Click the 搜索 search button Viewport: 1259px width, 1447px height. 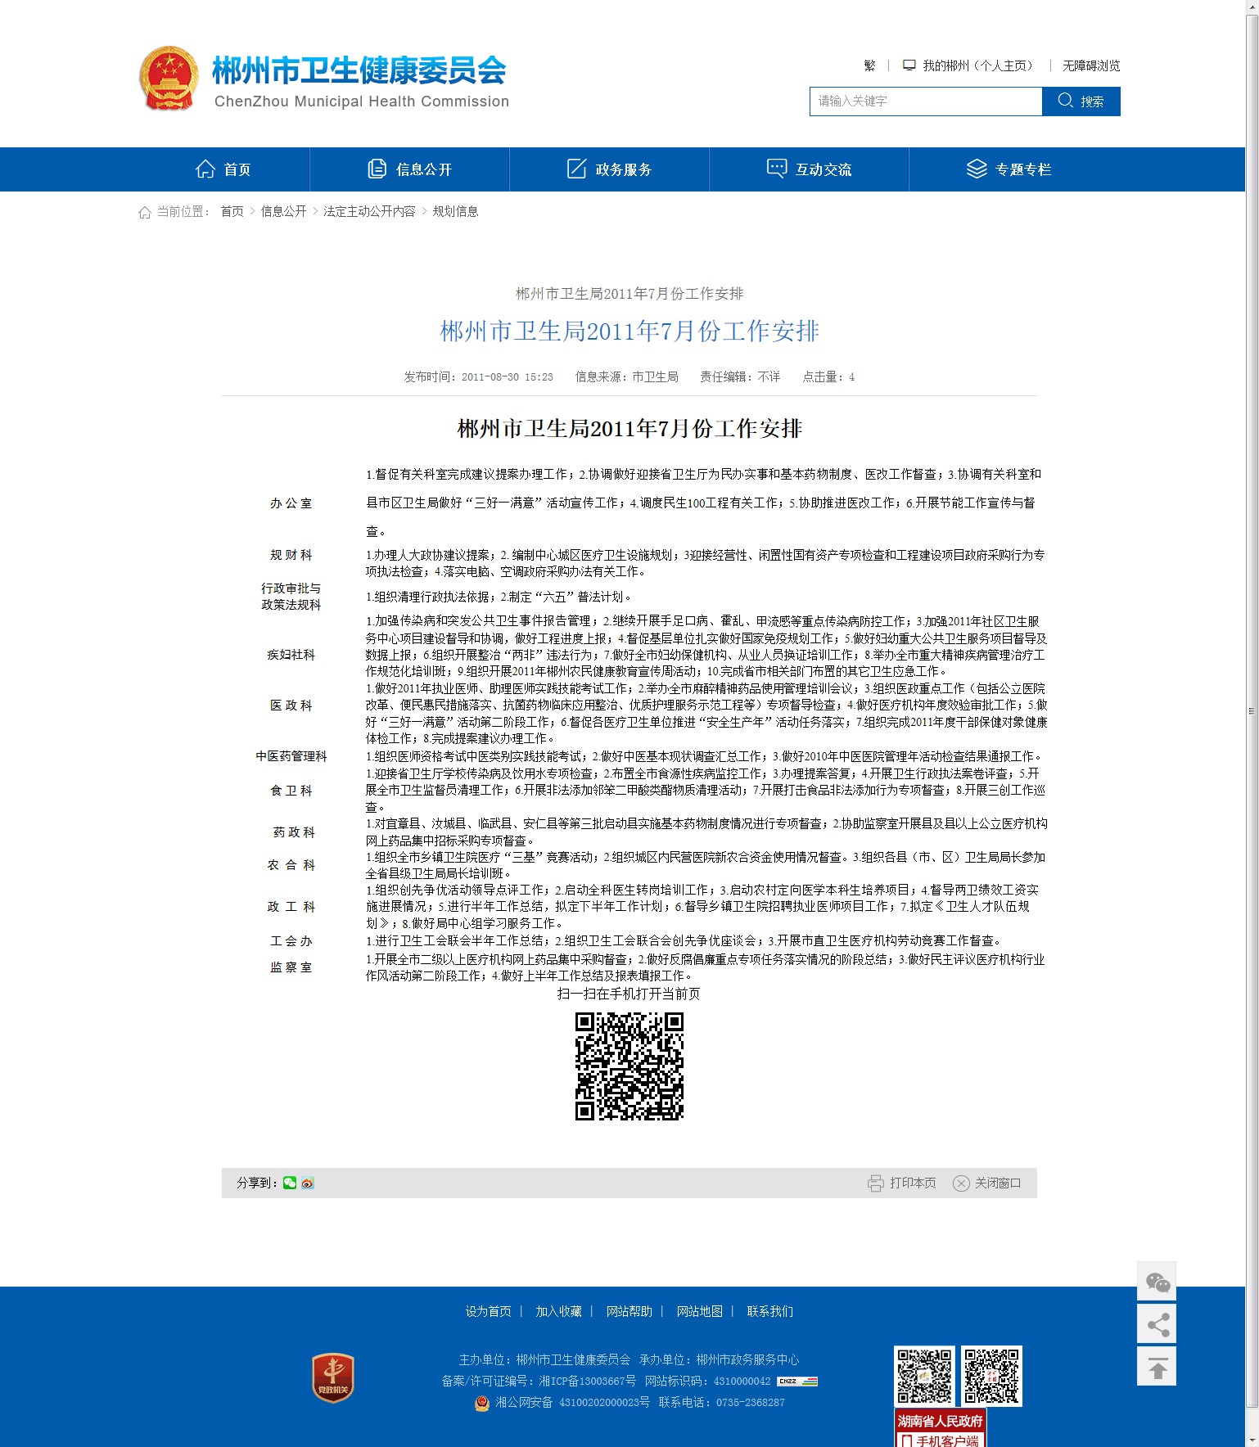click(x=1081, y=101)
